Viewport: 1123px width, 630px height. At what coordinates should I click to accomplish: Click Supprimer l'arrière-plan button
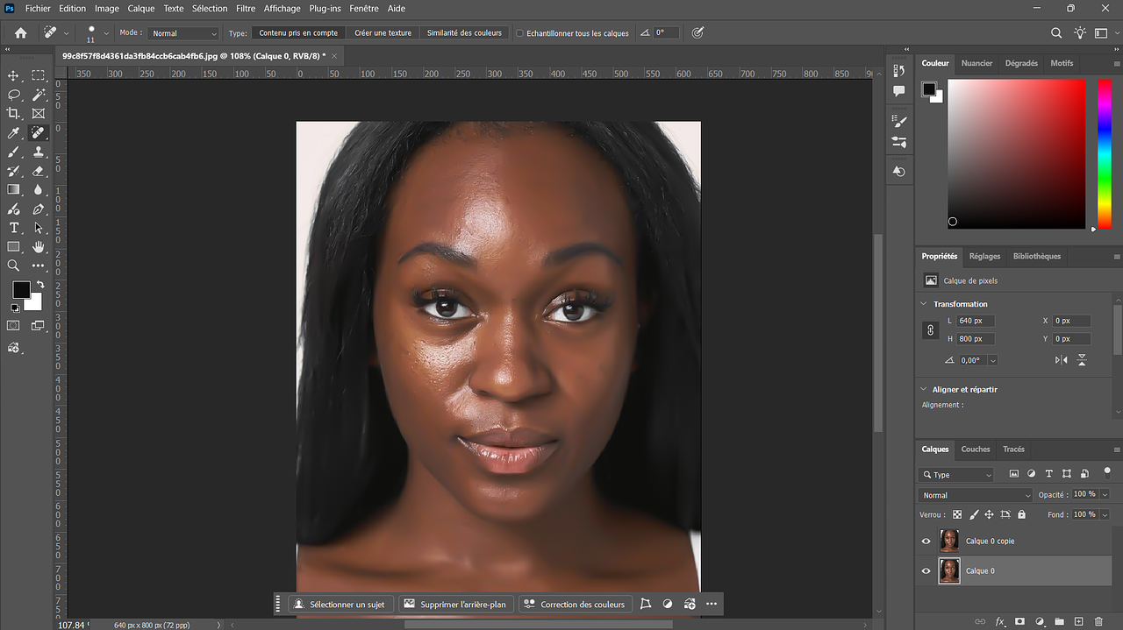pyautogui.click(x=455, y=604)
